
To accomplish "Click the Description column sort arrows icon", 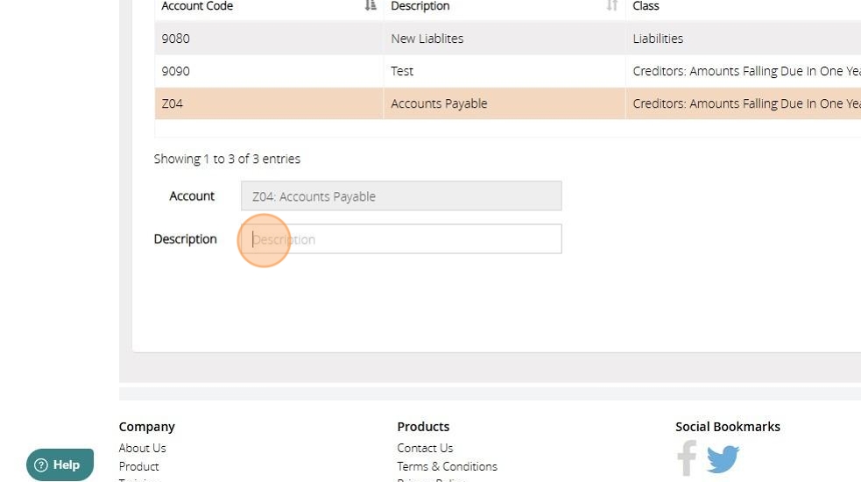I will pos(612,6).
